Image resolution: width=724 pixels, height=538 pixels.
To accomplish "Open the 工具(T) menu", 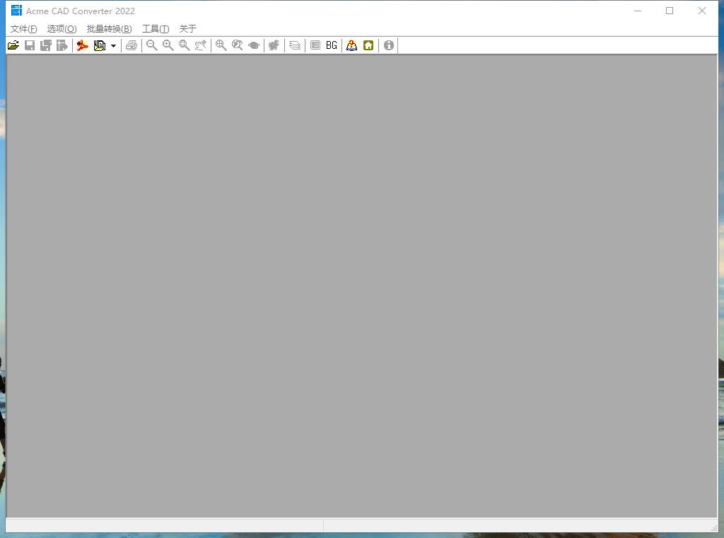I will point(156,29).
